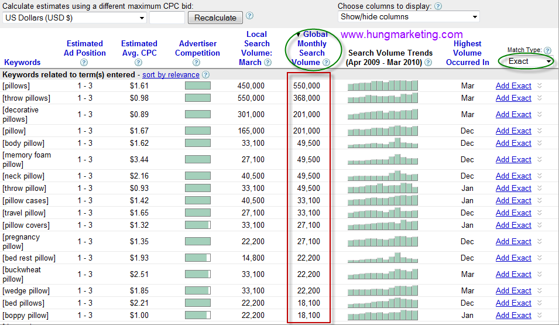Sort by Keywords column header
Image resolution: width=559 pixels, height=325 pixels.
22,62
